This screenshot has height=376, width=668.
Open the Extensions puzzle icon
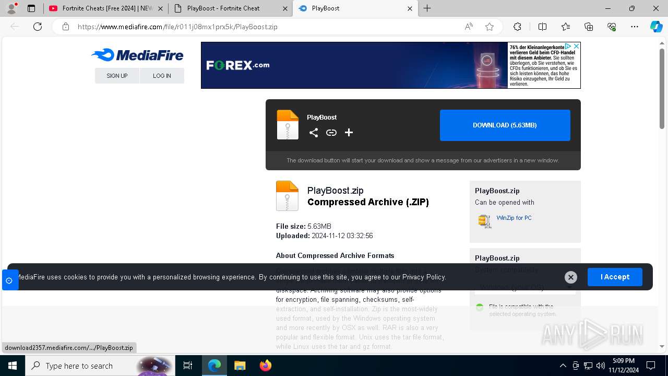point(517,27)
